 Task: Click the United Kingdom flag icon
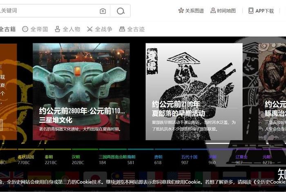coord(12,179)
